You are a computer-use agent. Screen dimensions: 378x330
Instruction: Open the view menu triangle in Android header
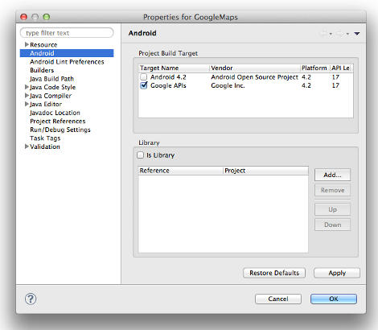click(357, 34)
